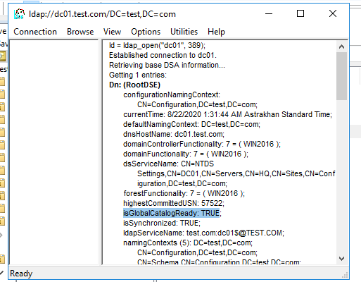361x282 pixels.
Task: Click the vertical scrollbar thumb
Action: pyautogui.click(x=341, y=76)
